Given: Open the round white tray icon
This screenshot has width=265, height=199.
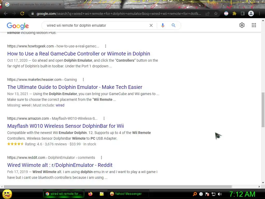Looking at the screenshot, I should [x=201, y=194].
